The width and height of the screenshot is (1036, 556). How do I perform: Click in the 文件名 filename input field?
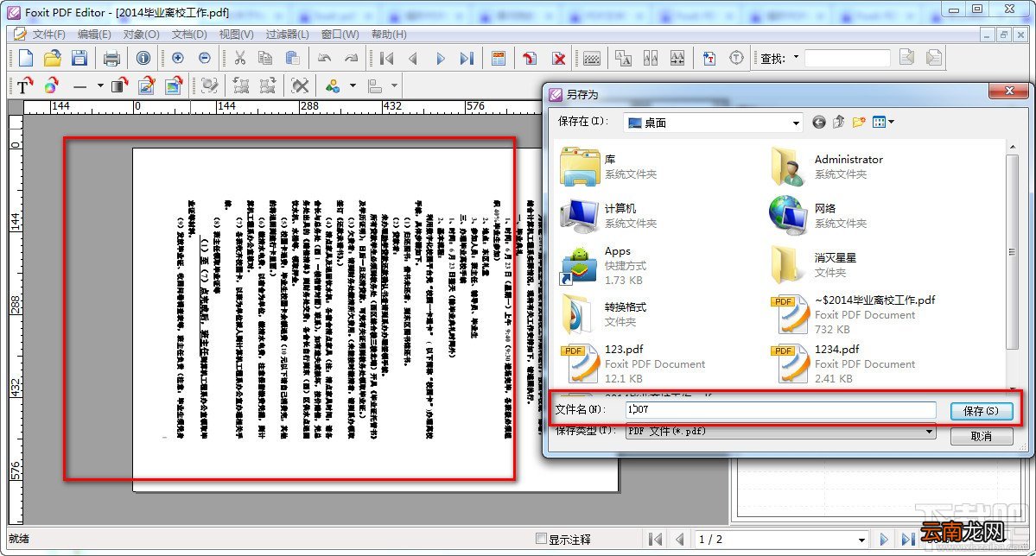(780, 410)
